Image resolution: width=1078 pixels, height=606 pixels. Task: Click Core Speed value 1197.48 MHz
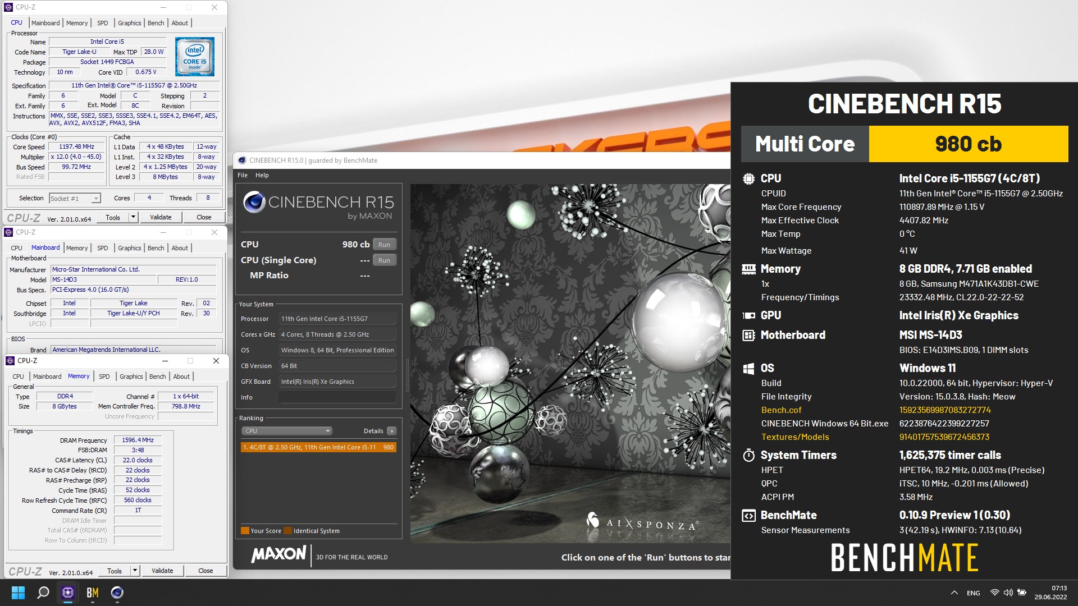pos(77,146)
